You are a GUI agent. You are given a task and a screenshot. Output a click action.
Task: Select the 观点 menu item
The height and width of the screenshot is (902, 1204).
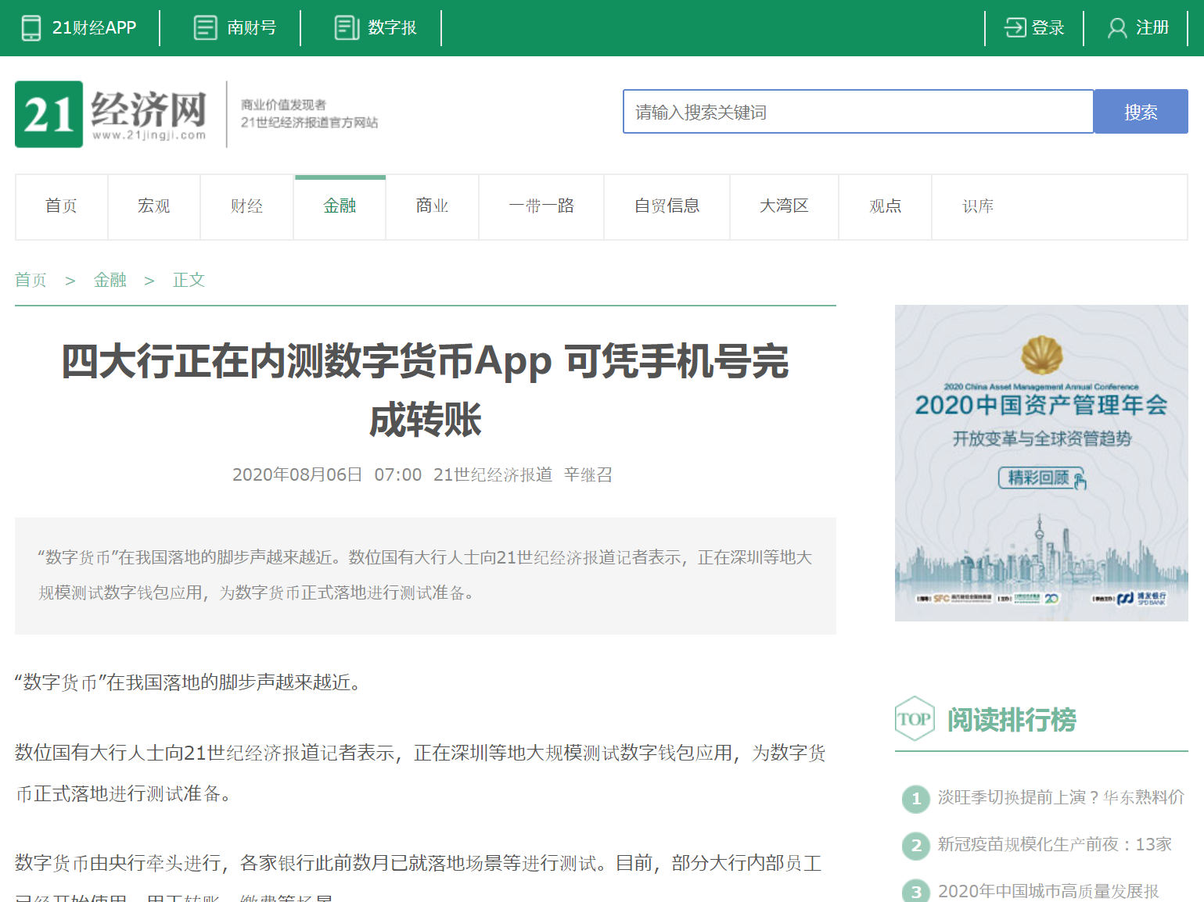pos(884,206)
